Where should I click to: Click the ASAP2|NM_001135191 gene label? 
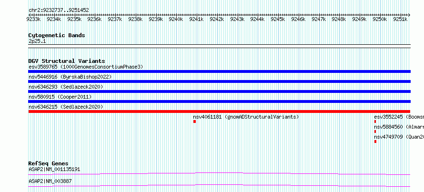[x=54, y=170]
